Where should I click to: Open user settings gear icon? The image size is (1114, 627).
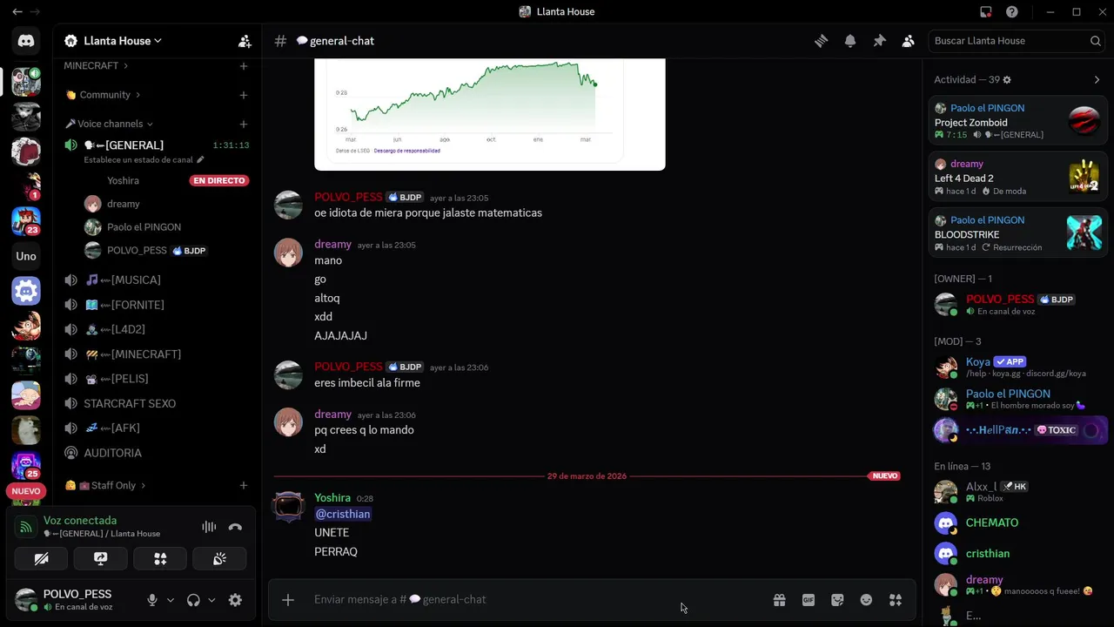pos(235,600)
